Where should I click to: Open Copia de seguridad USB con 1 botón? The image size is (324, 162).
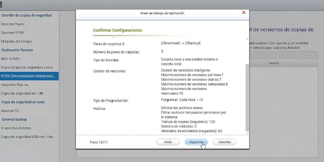click(28, 137)
